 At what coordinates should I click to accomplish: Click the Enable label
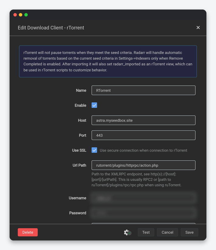point(80,105)
